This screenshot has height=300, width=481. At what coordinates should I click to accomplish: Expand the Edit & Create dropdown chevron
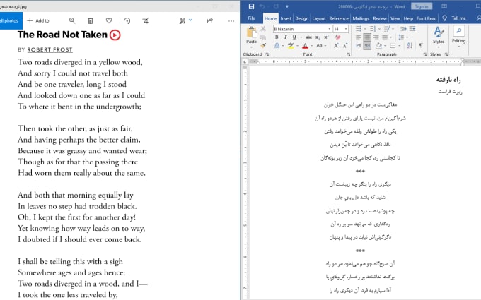click(x=190, y=20)
